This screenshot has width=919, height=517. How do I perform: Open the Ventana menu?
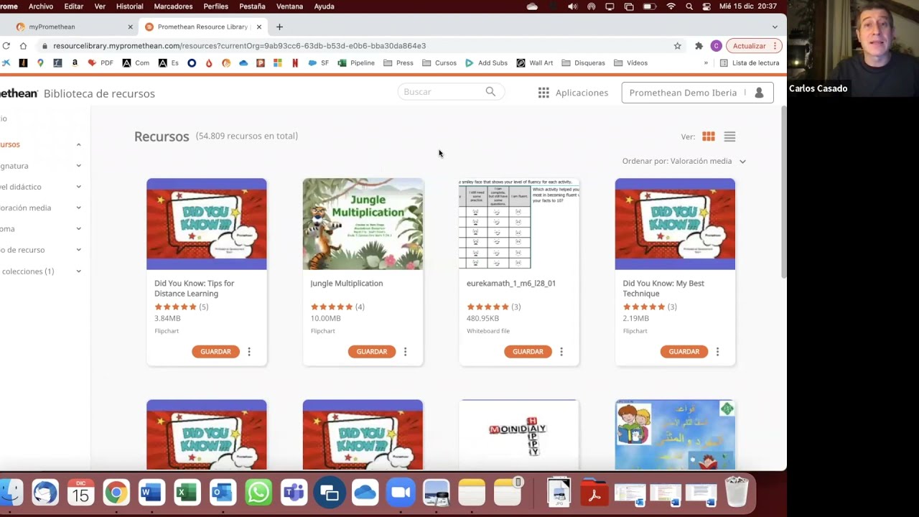pyautogui.click(x=289, y=6)
